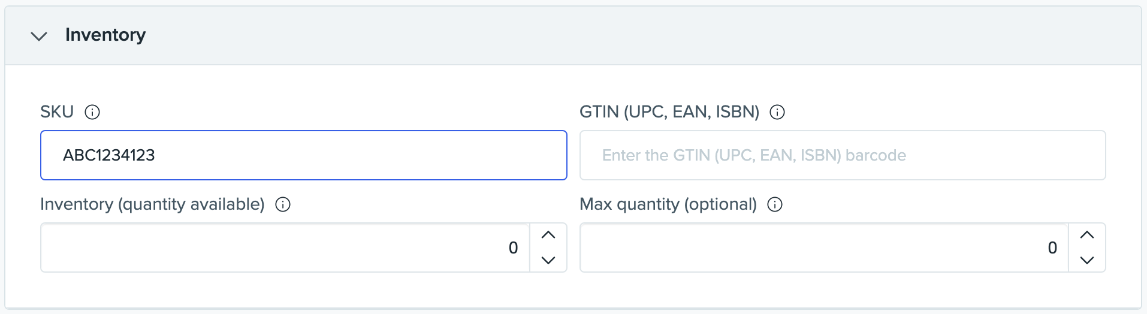Collapse the Inventory section chevron

(x=39, y=36)
